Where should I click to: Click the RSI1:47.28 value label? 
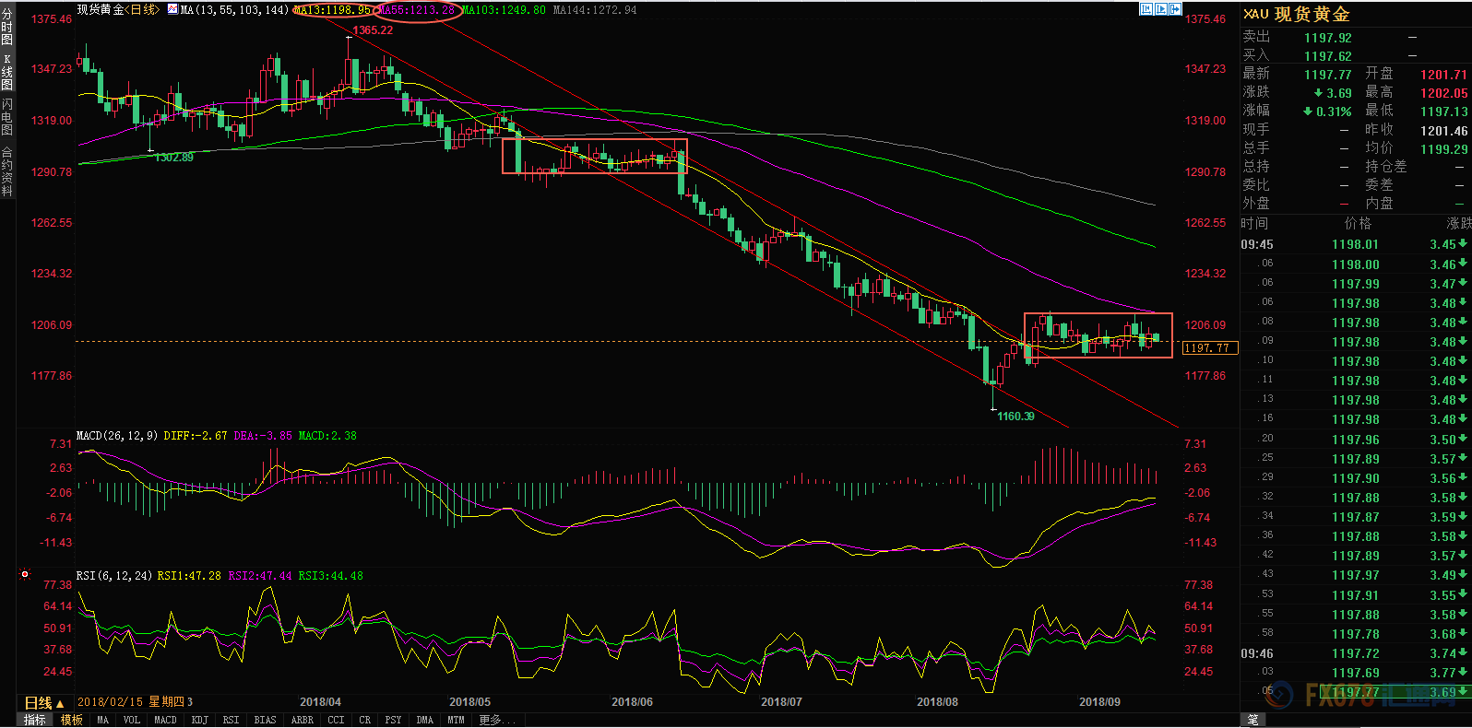(x=189, y=575)
